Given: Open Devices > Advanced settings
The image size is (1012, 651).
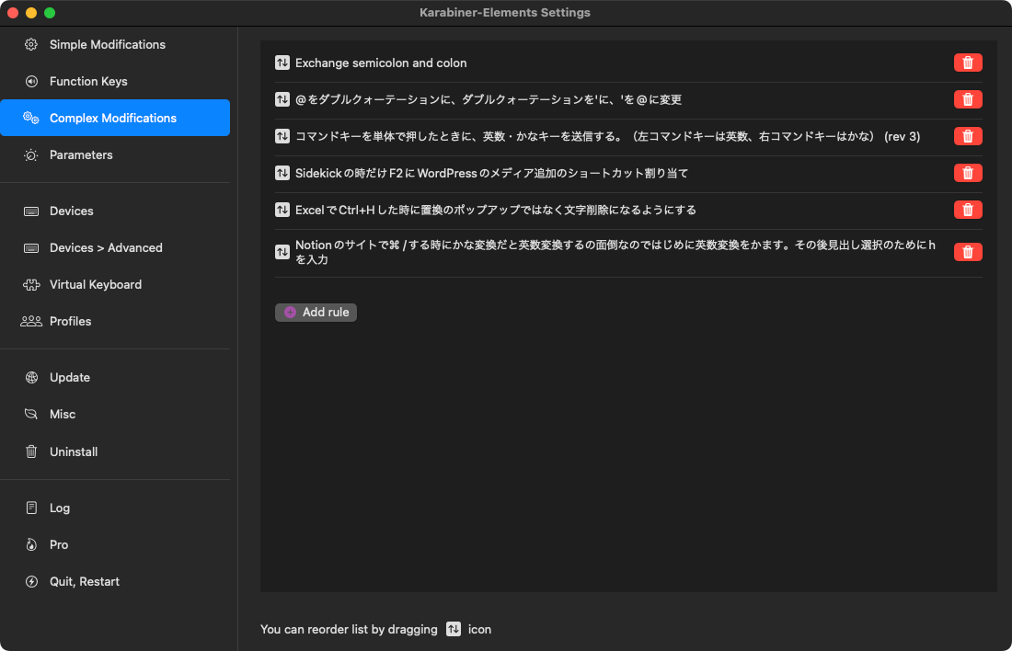Looking at the screenshot, I should pyautogui.click(x=115, y=247).
